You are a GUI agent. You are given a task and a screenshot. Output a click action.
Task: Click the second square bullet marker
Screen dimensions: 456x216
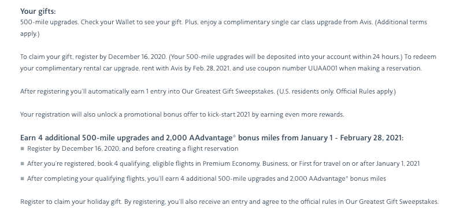point(23,163)
